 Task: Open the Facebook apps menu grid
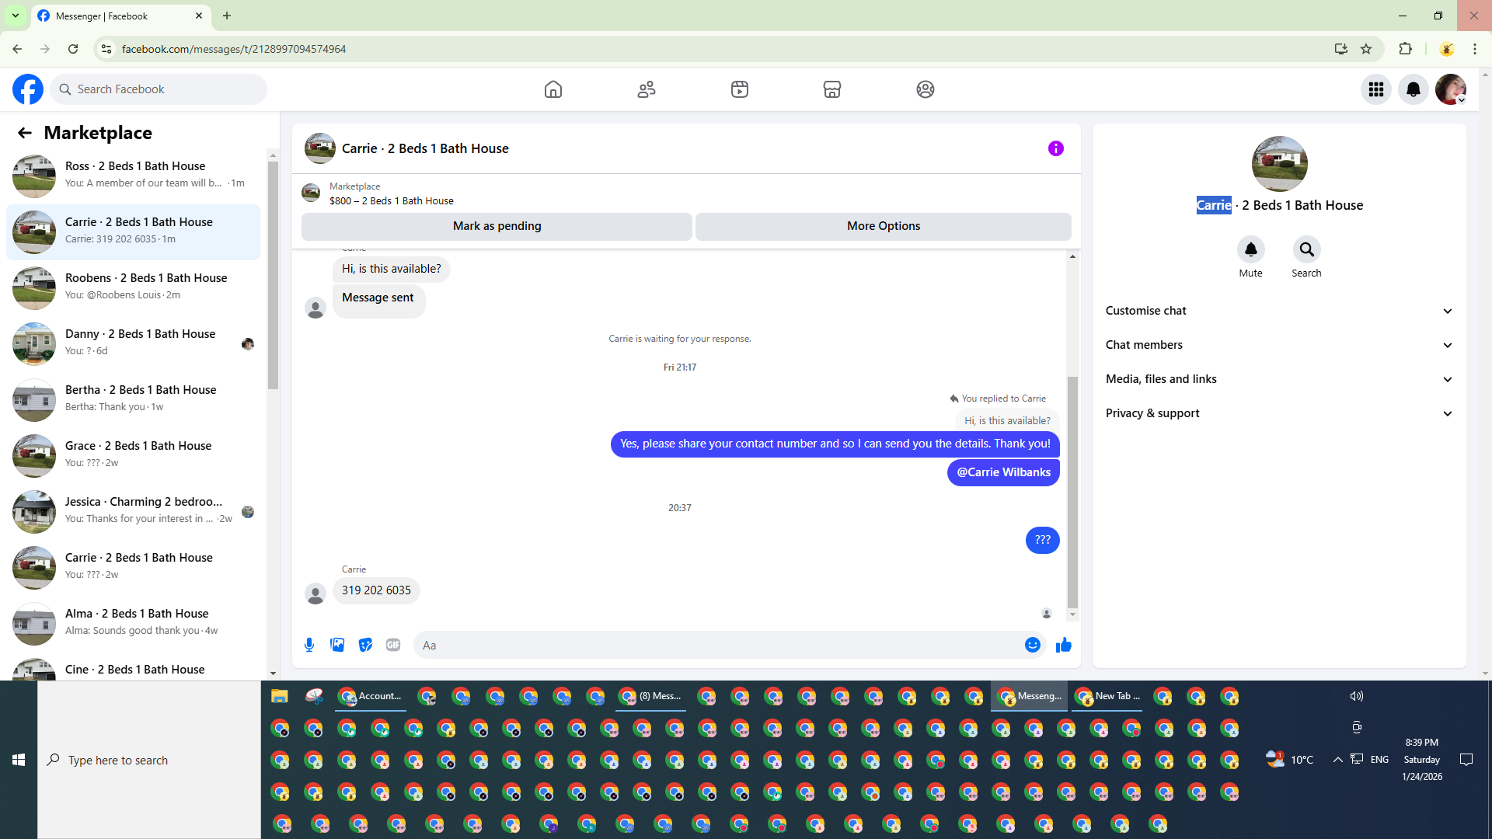[1375, 89]
